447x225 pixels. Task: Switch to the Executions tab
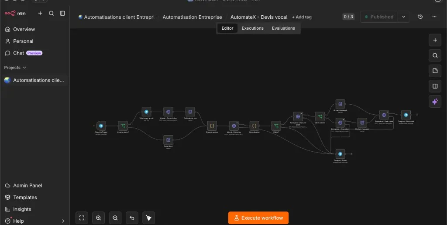[253, 28]
